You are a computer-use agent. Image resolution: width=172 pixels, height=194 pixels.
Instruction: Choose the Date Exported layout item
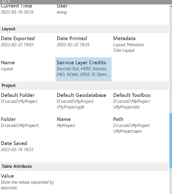tap(28, 45)
